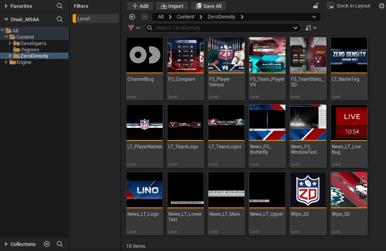Click the Import button
This screenshot has height=251, width=386.
[x=172, y=6]
